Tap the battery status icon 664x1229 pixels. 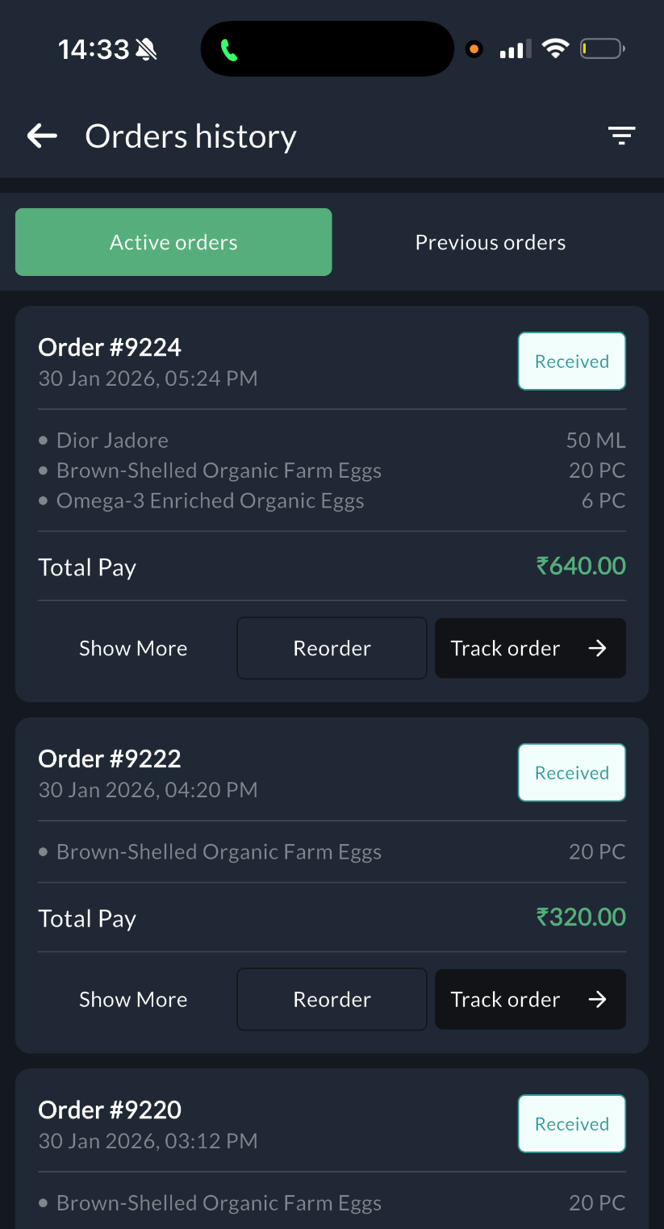point(602,49)
